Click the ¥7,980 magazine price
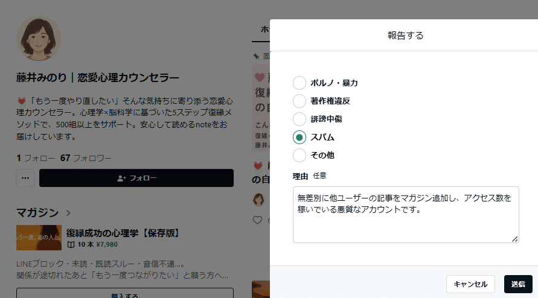 click(x=107, y=244)
